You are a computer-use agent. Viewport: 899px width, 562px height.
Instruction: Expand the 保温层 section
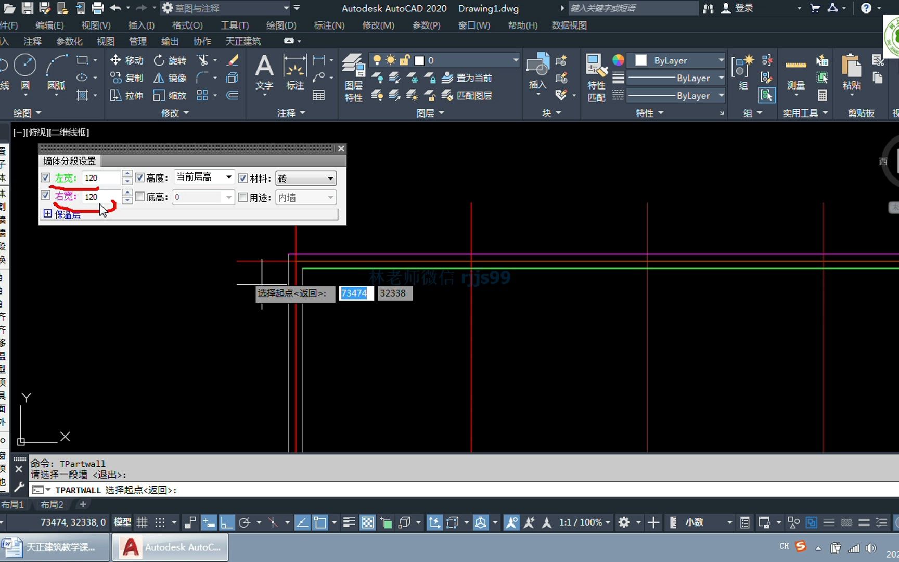click(x=47, y=214)
